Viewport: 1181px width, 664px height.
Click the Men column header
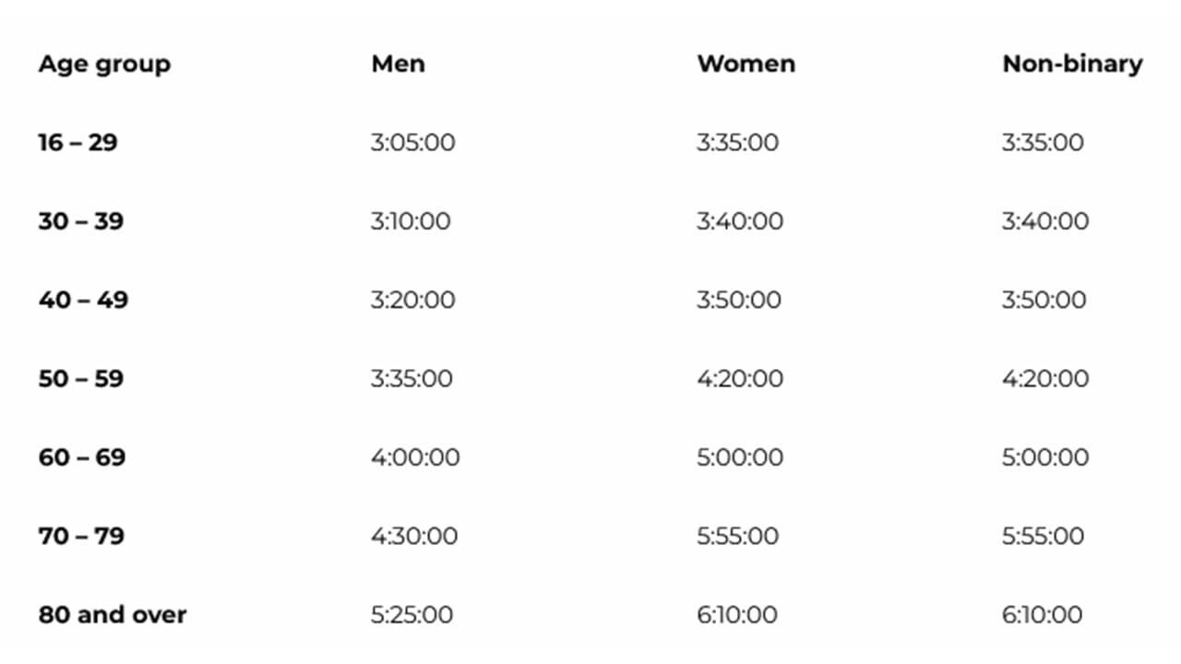pyautogui.click(x=398, y=64)
